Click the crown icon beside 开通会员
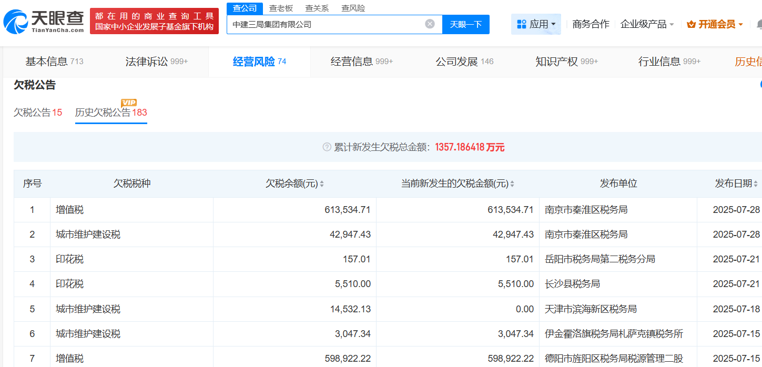 pos(691,24)
